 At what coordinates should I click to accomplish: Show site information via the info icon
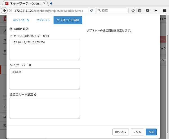tap(10, 10)
